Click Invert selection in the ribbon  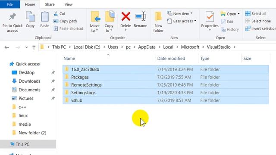[260, 28]
